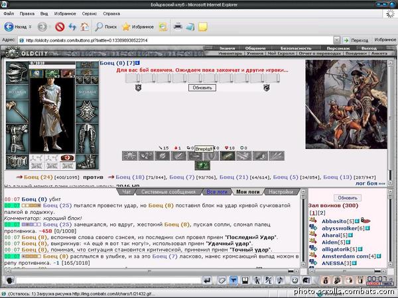Open the smiley emoticons icon

295,280
